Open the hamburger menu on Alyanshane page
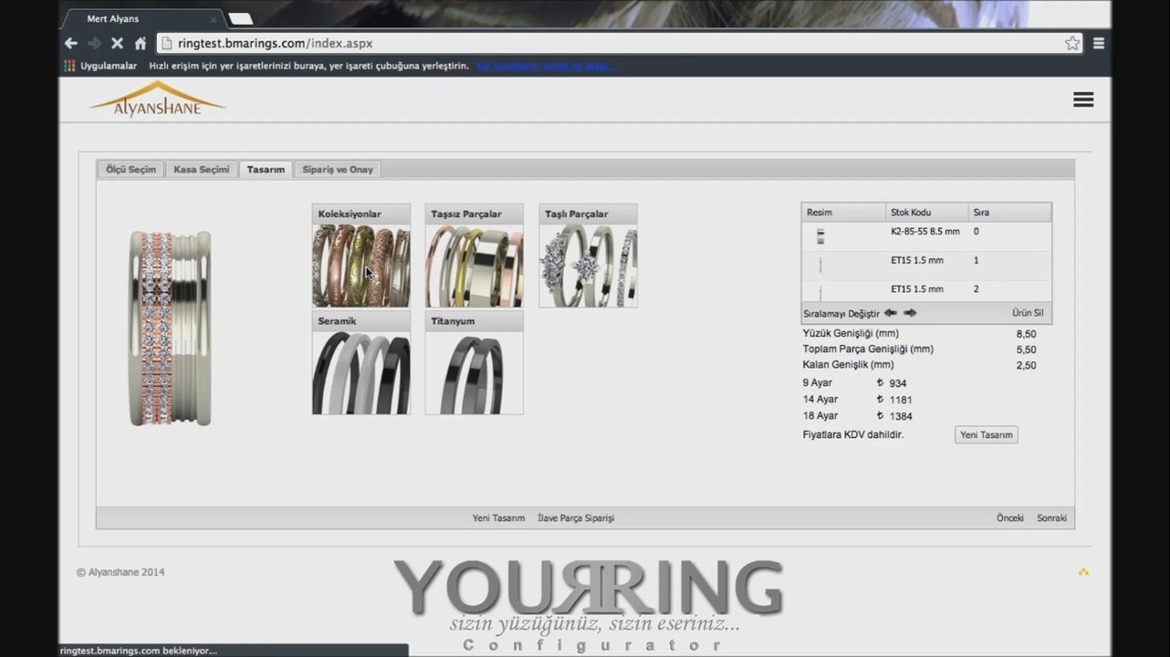The height and width of the screenshot is (657, 1170). pos(1083,99)
